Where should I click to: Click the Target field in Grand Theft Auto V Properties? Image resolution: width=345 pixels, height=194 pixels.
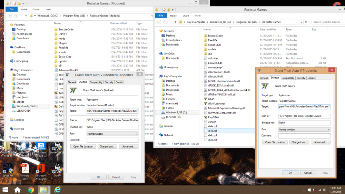[304, 106]
